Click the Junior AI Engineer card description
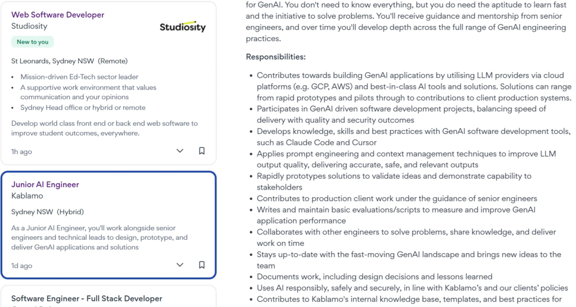576x307 pixels. [x=99, y=237]
